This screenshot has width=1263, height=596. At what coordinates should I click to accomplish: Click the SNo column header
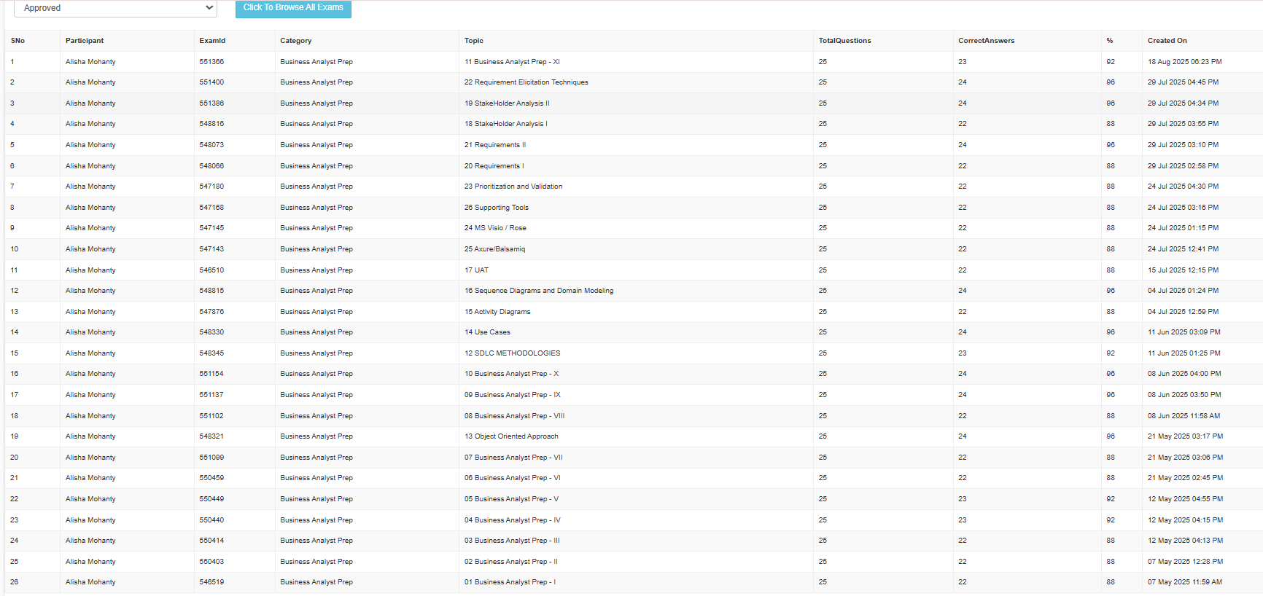click(x=18, y=41)
